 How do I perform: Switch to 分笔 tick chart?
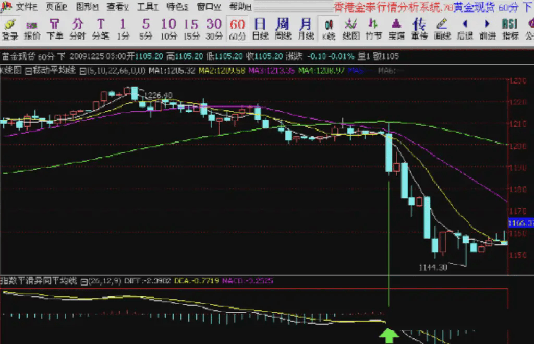pos(101,29)
